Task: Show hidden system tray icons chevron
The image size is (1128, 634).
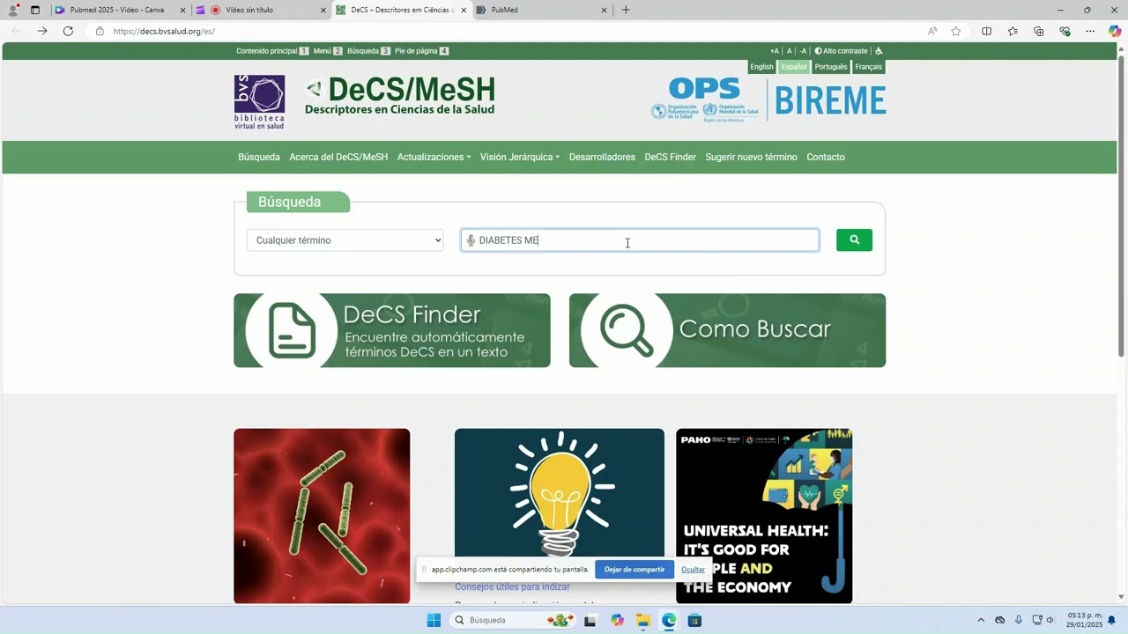Action: pos(981,620)
